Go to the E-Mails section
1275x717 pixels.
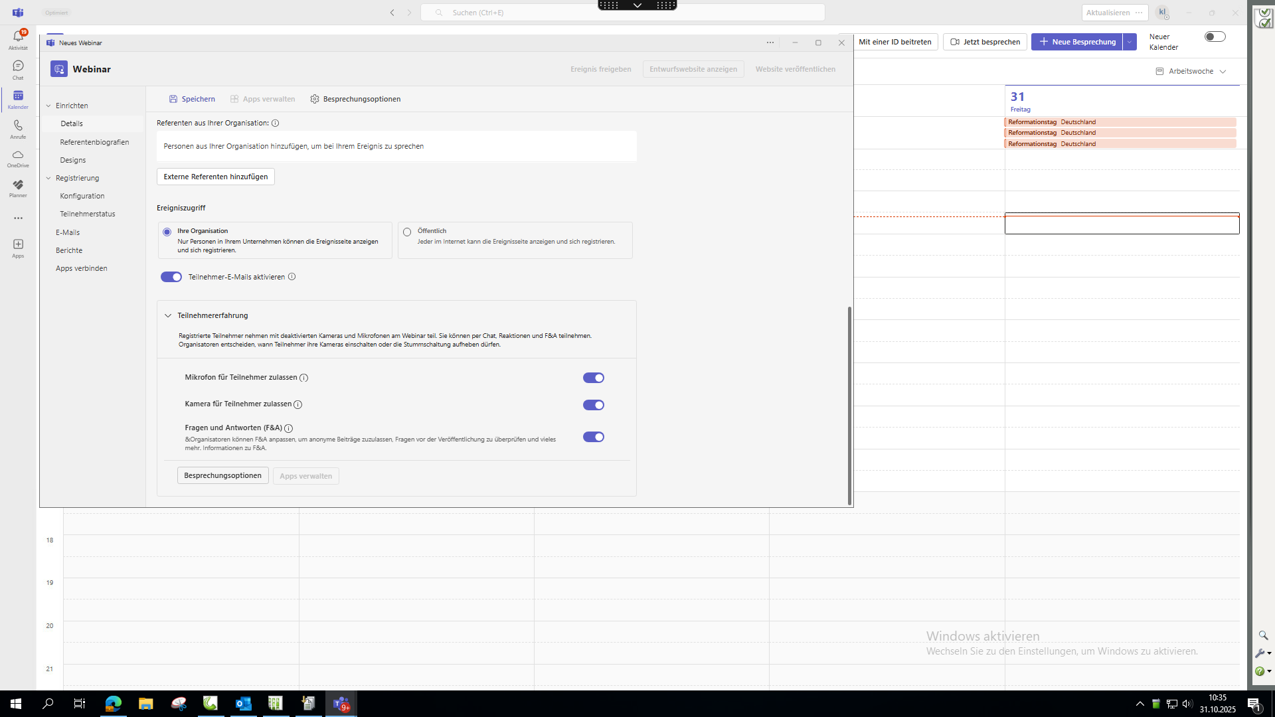(x=68, y=232)
